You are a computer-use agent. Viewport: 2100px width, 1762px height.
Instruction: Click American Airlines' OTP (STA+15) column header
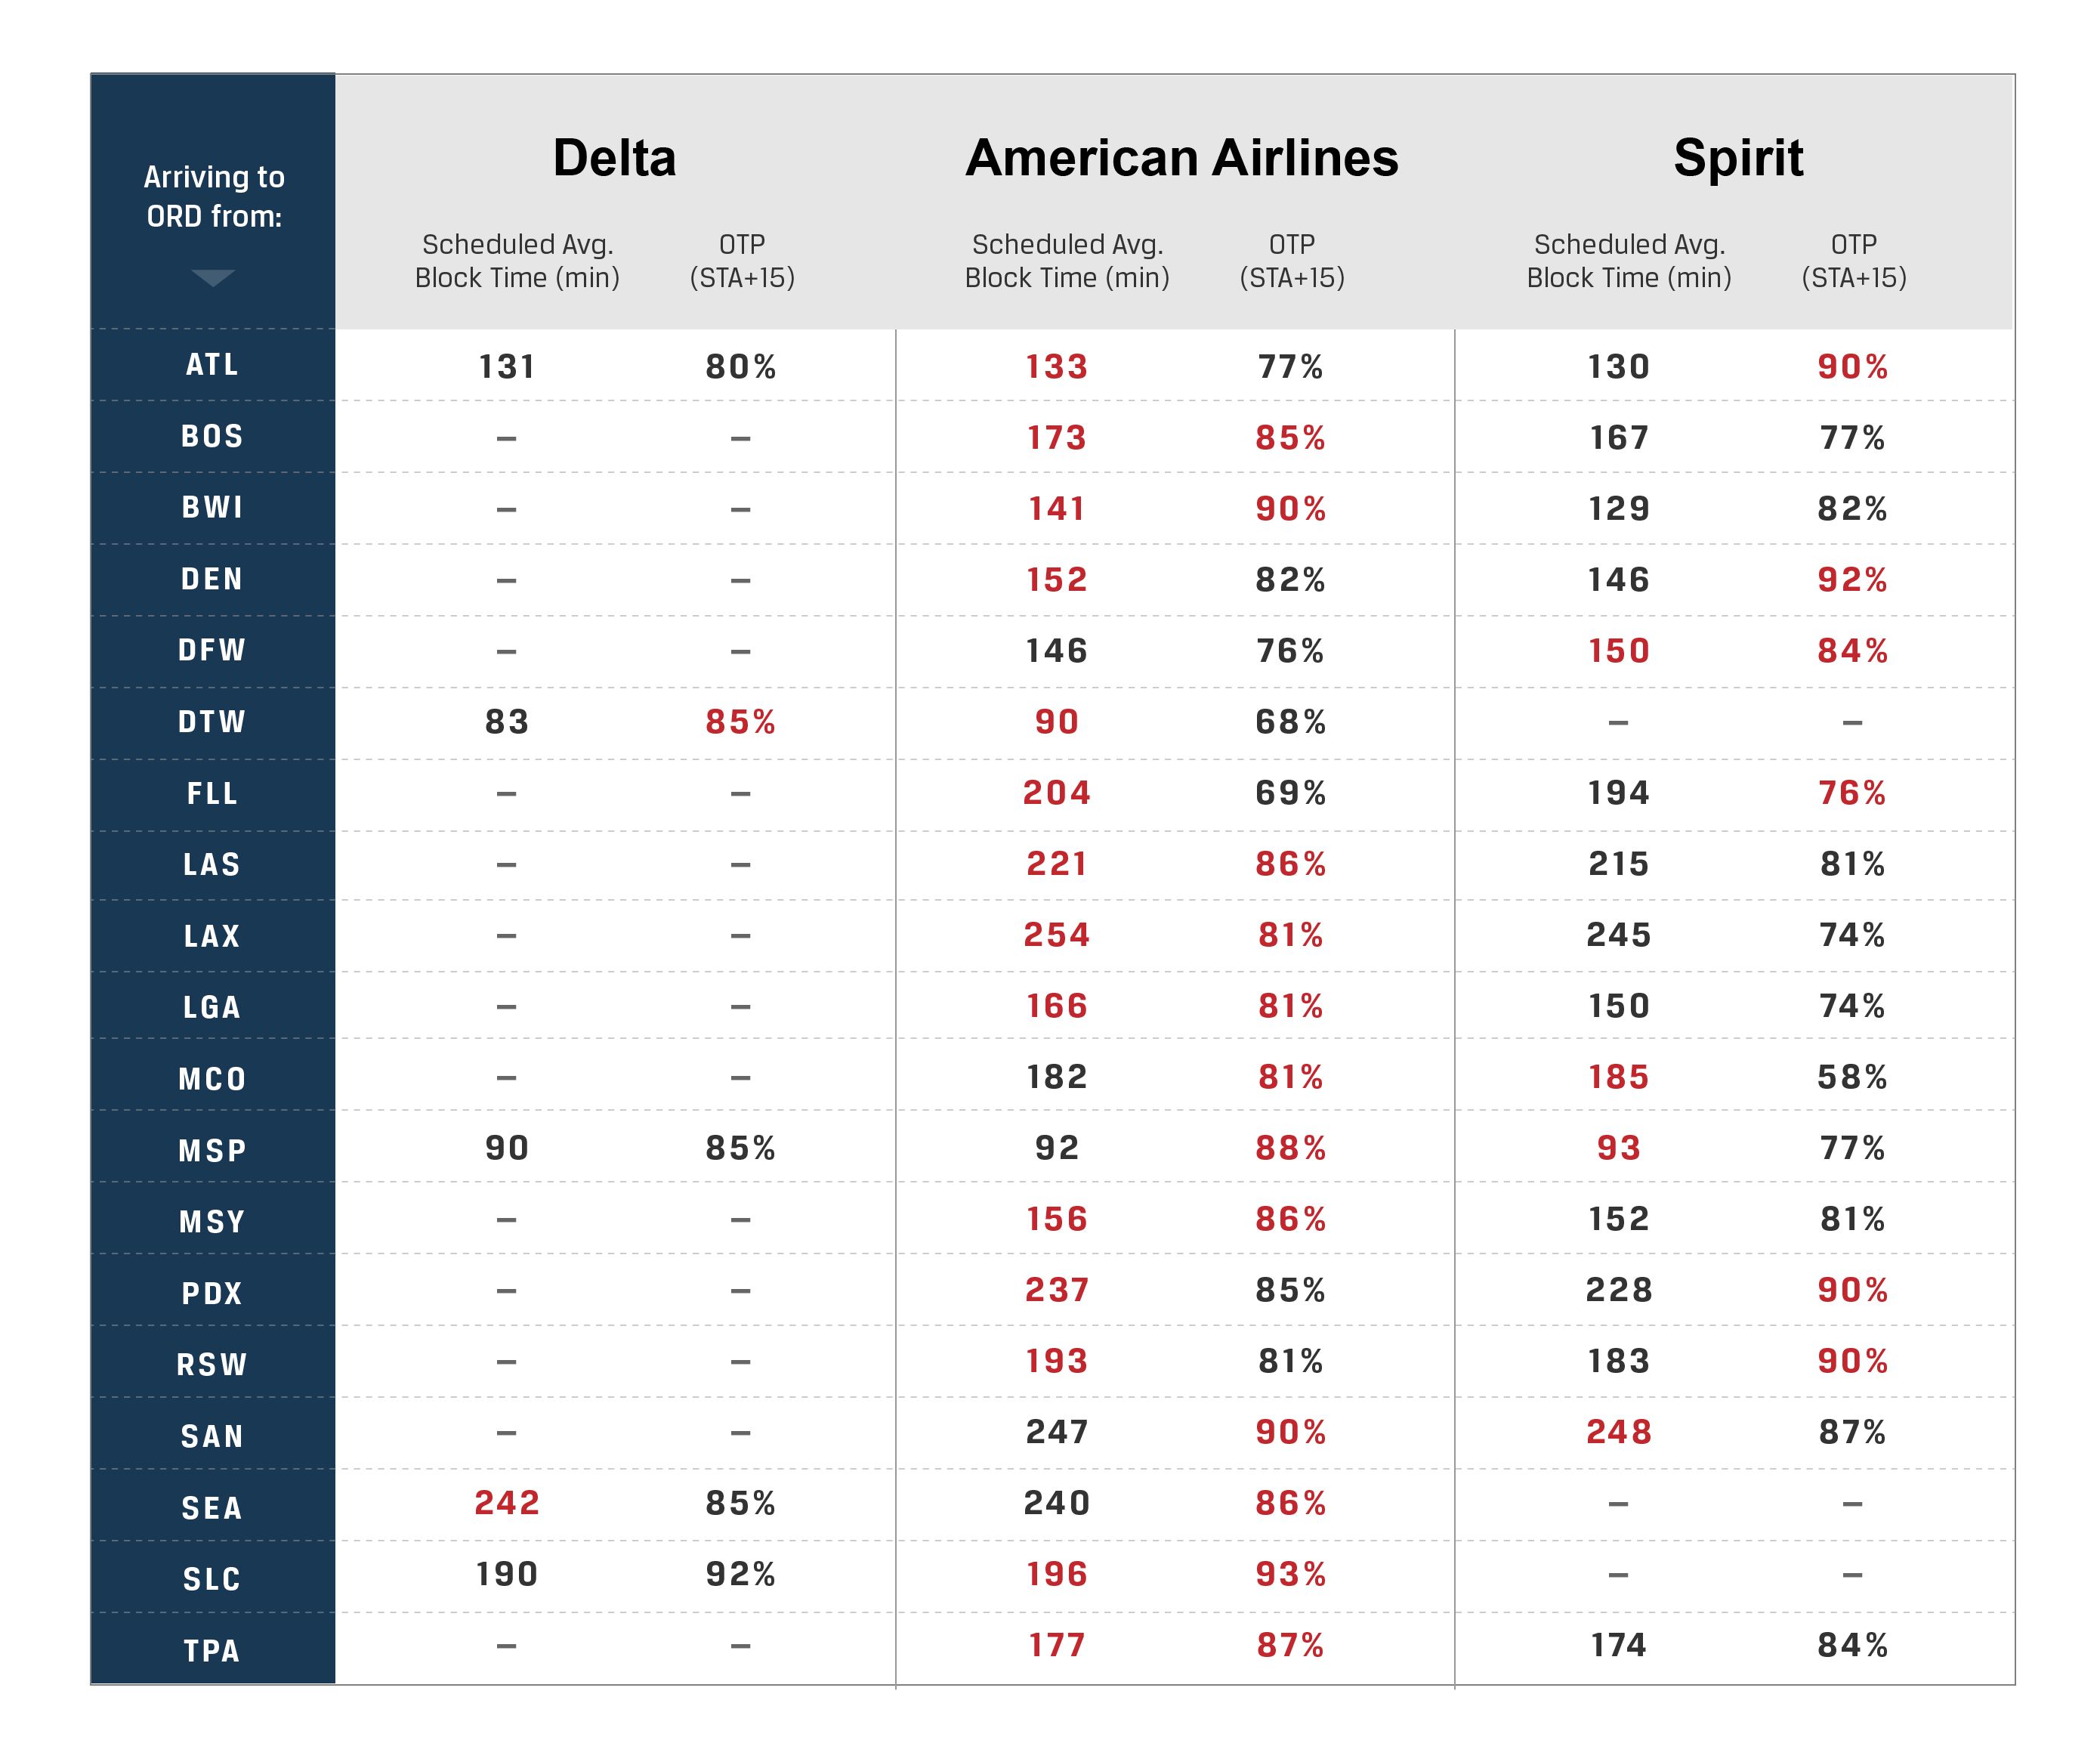coord(1291,261)
